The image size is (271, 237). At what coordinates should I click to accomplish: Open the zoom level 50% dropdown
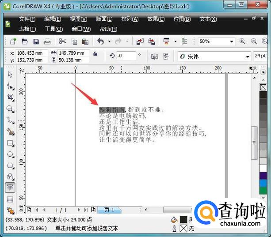pyautogui.click(x=231, y=41)
